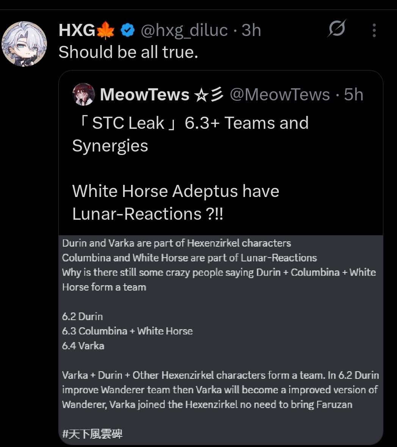This screenshot has height=447, width=397.
Task: Open the three-dot more options menu
Action: coord(374,30)
